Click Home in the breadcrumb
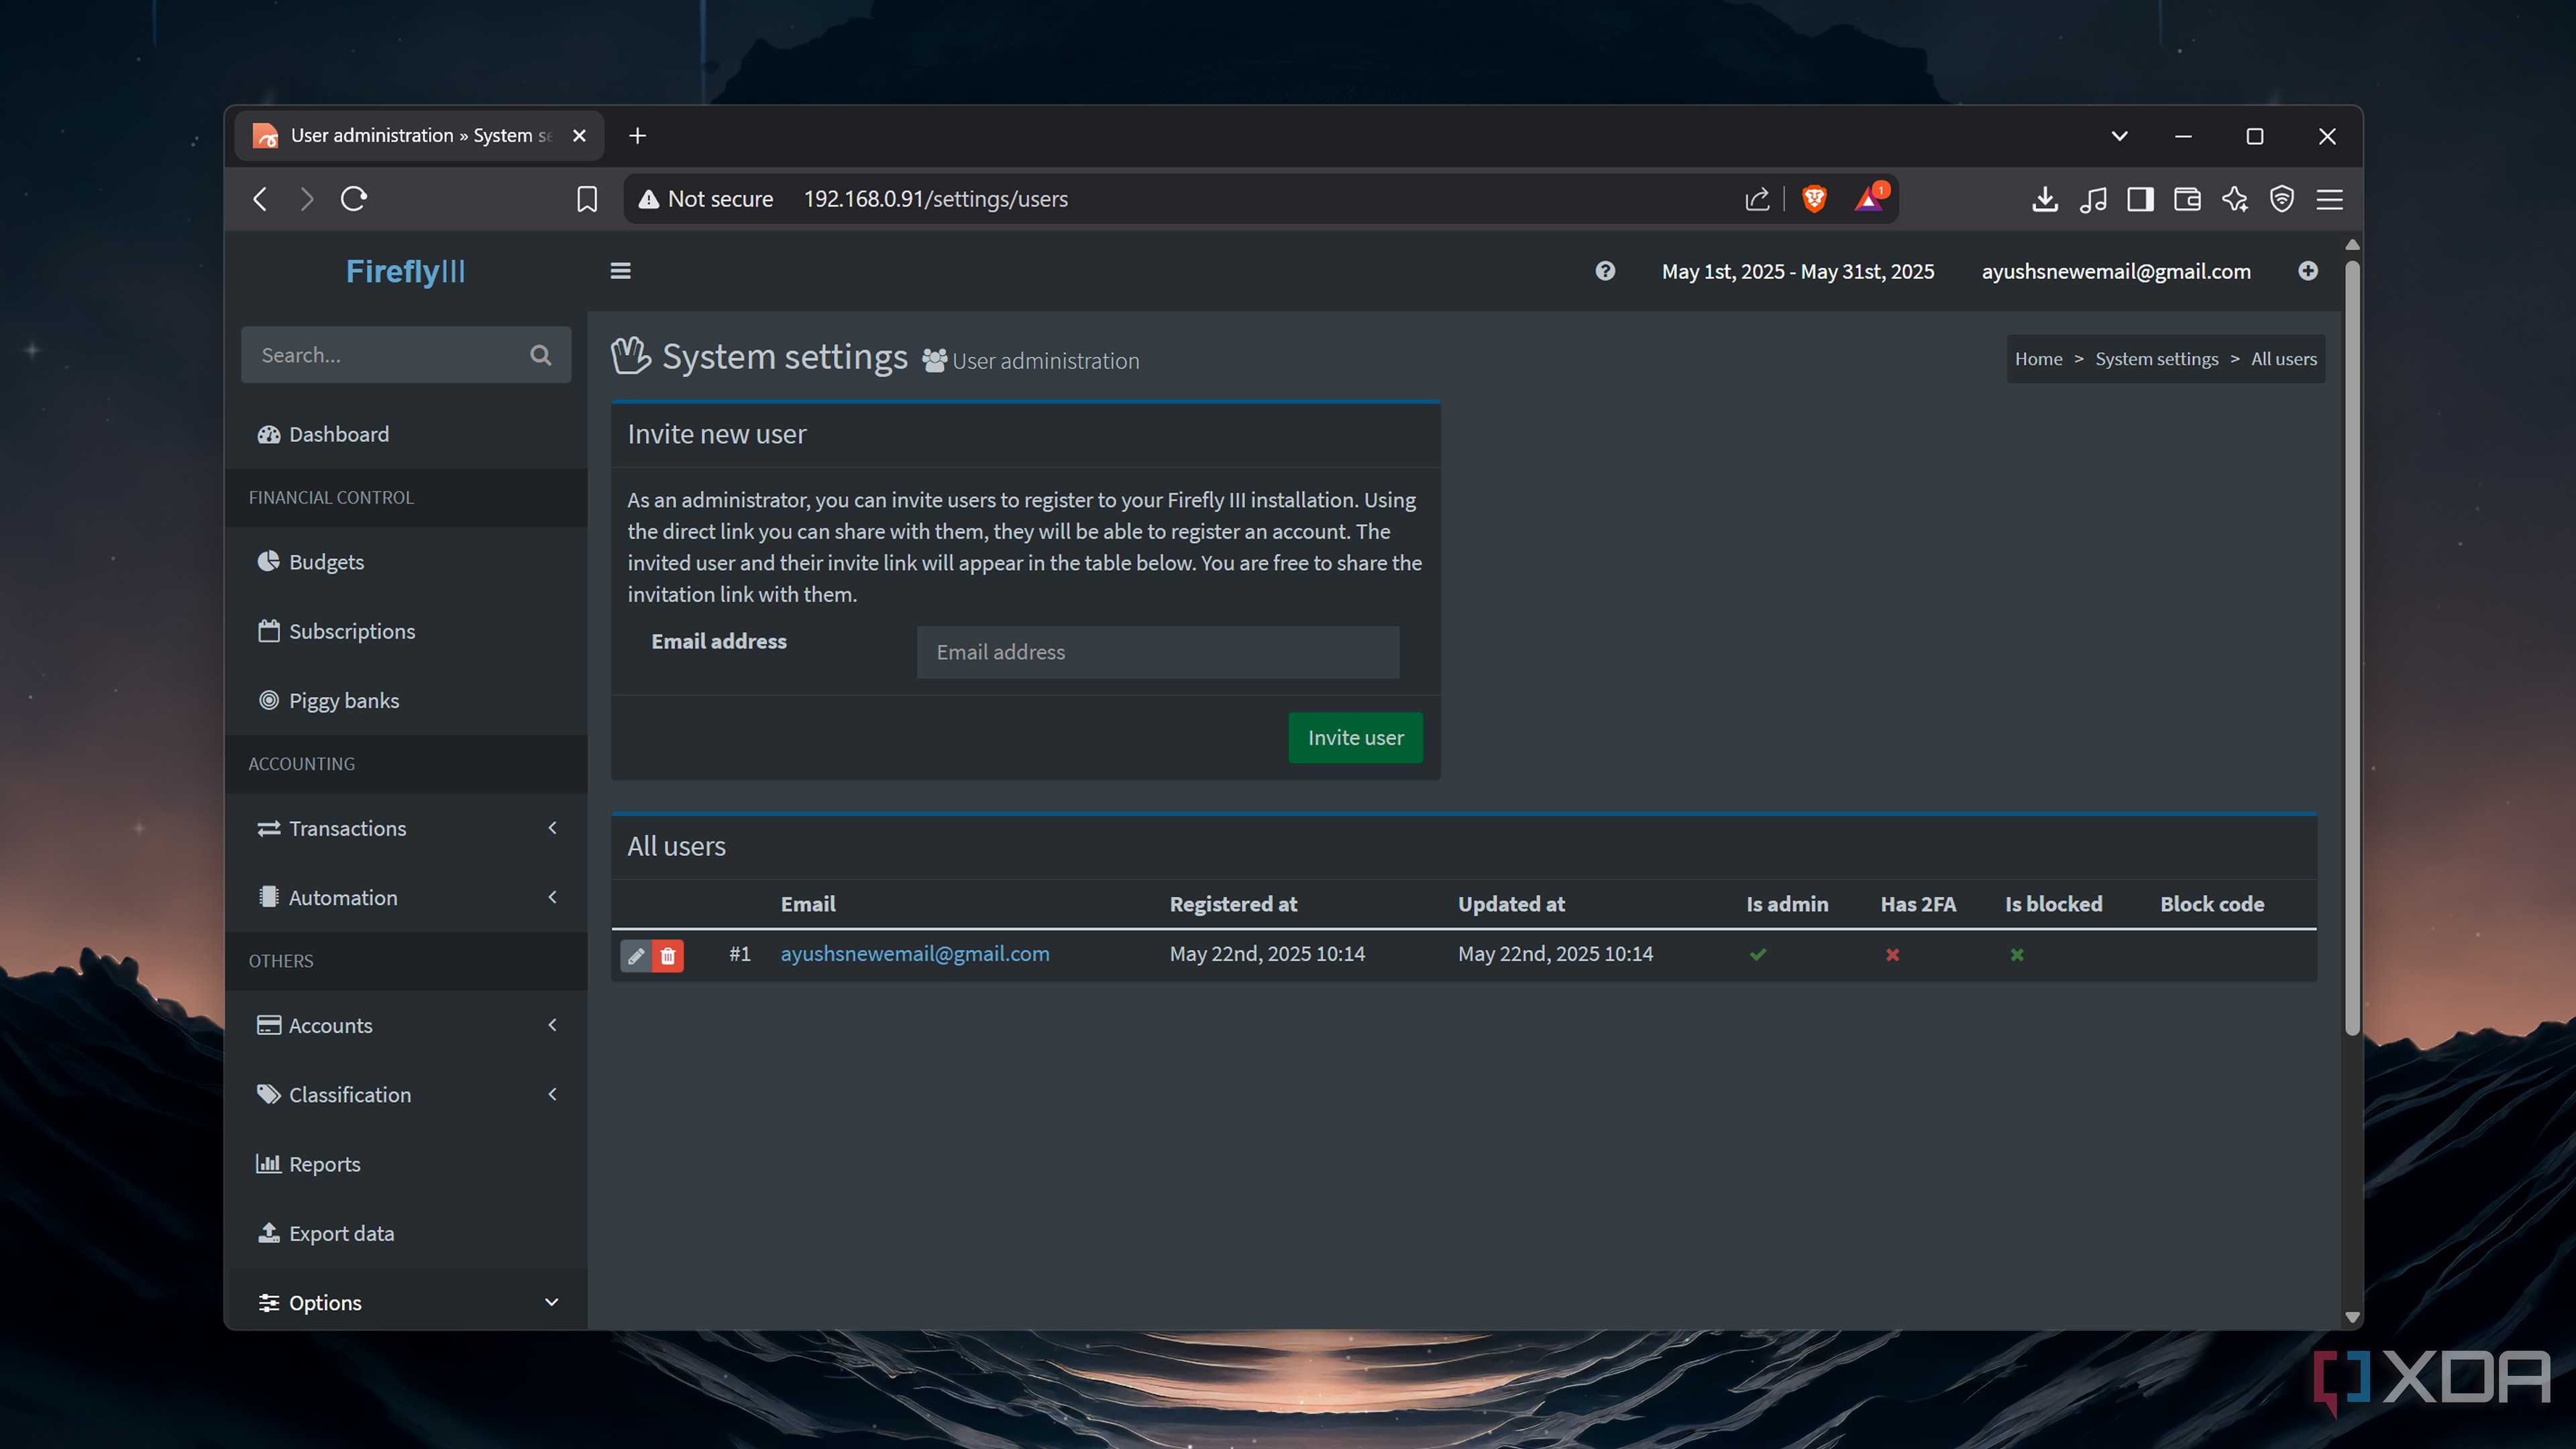 click(2038, 359)
